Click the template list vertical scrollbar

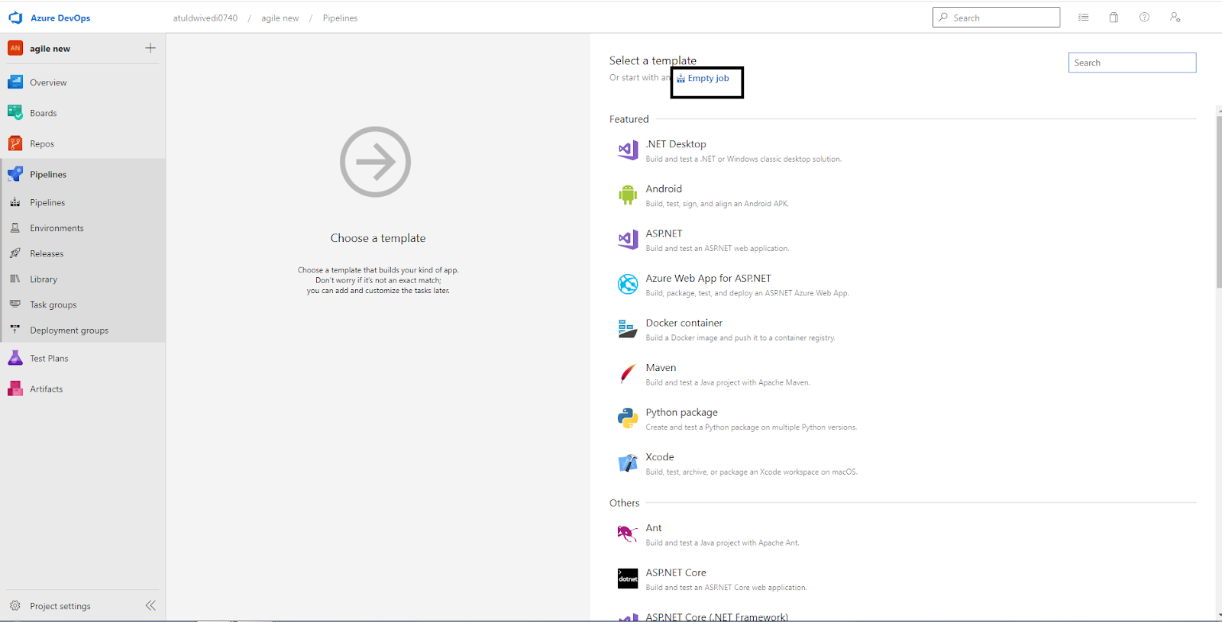[1218, 201]
